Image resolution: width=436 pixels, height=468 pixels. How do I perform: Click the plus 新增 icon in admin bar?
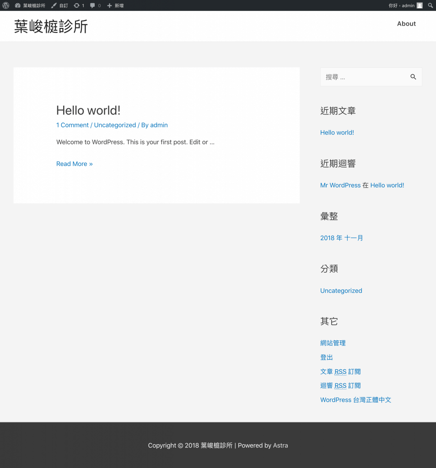tap(109, 5)
